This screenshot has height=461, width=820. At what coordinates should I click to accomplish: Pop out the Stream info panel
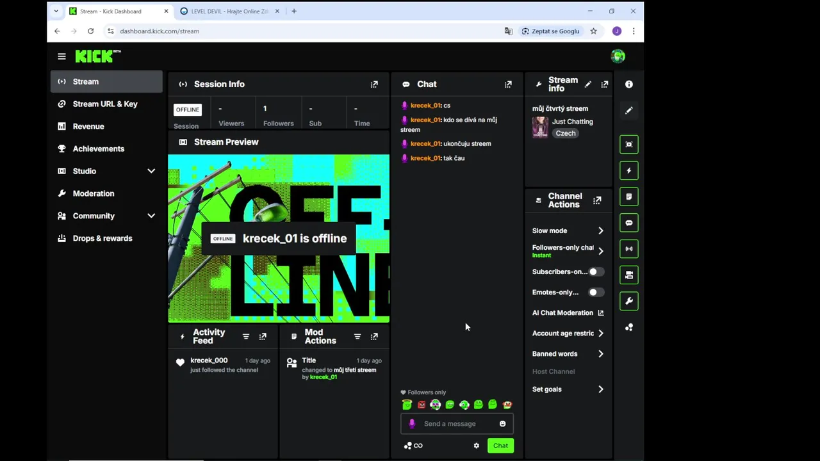[x=604, y=84]
